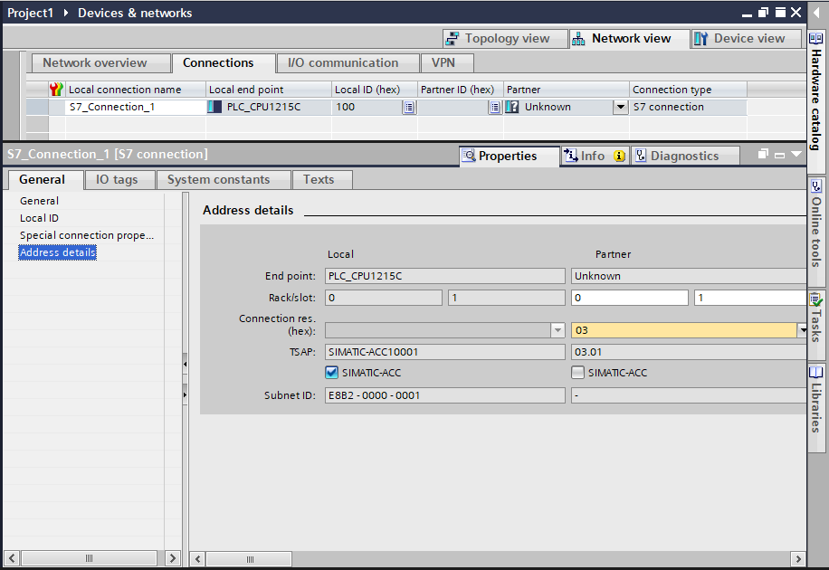Open the Device view
Screen dimensions: 829x570
(747, 39)
